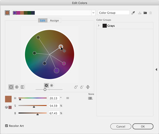Show saturation and hue on wheel

pos(46,85)
